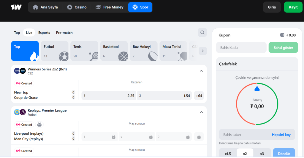Show more sport categories with right arrow
The height and width of the screenshot is (158, 304).
point(202,51)
